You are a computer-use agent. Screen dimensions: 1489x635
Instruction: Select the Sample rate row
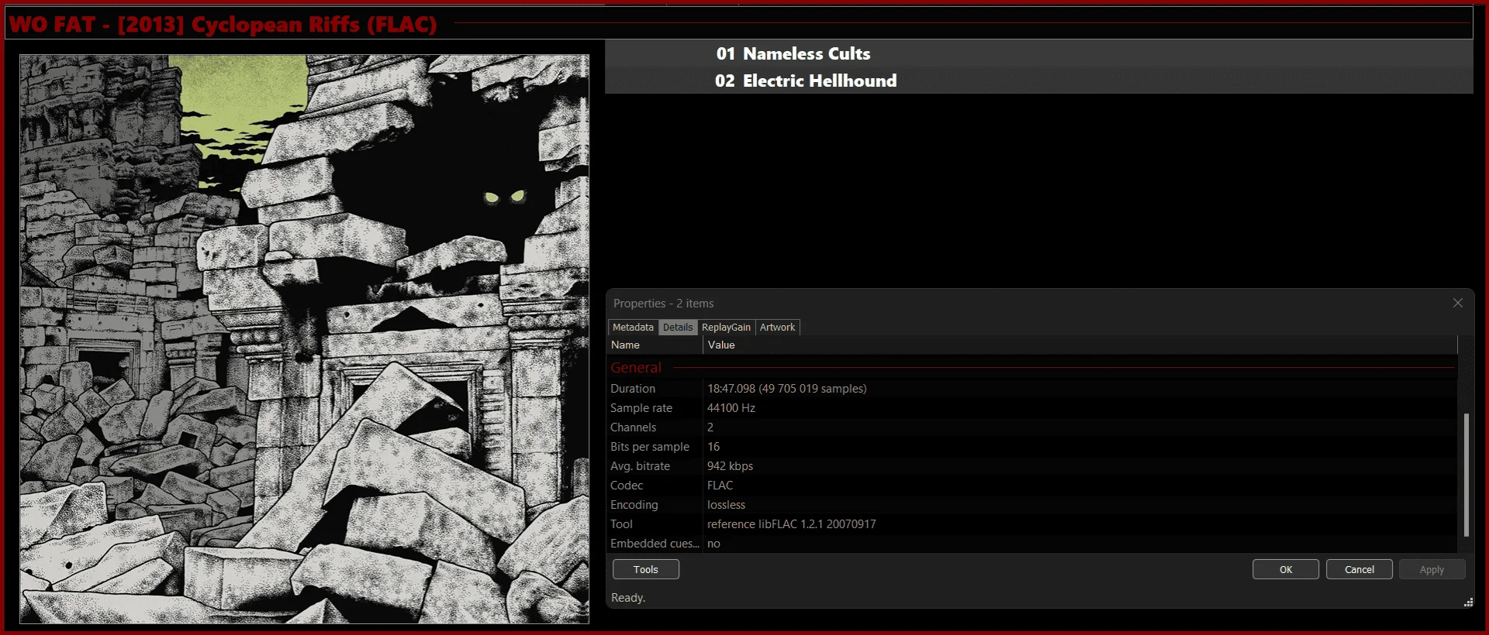(x=1033, y=408)
